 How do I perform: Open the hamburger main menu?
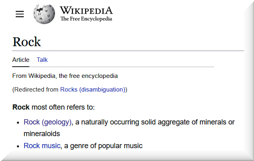[20, 14]
